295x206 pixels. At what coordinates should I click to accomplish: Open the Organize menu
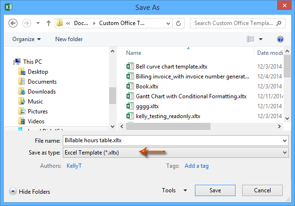[x=26, y=39]
